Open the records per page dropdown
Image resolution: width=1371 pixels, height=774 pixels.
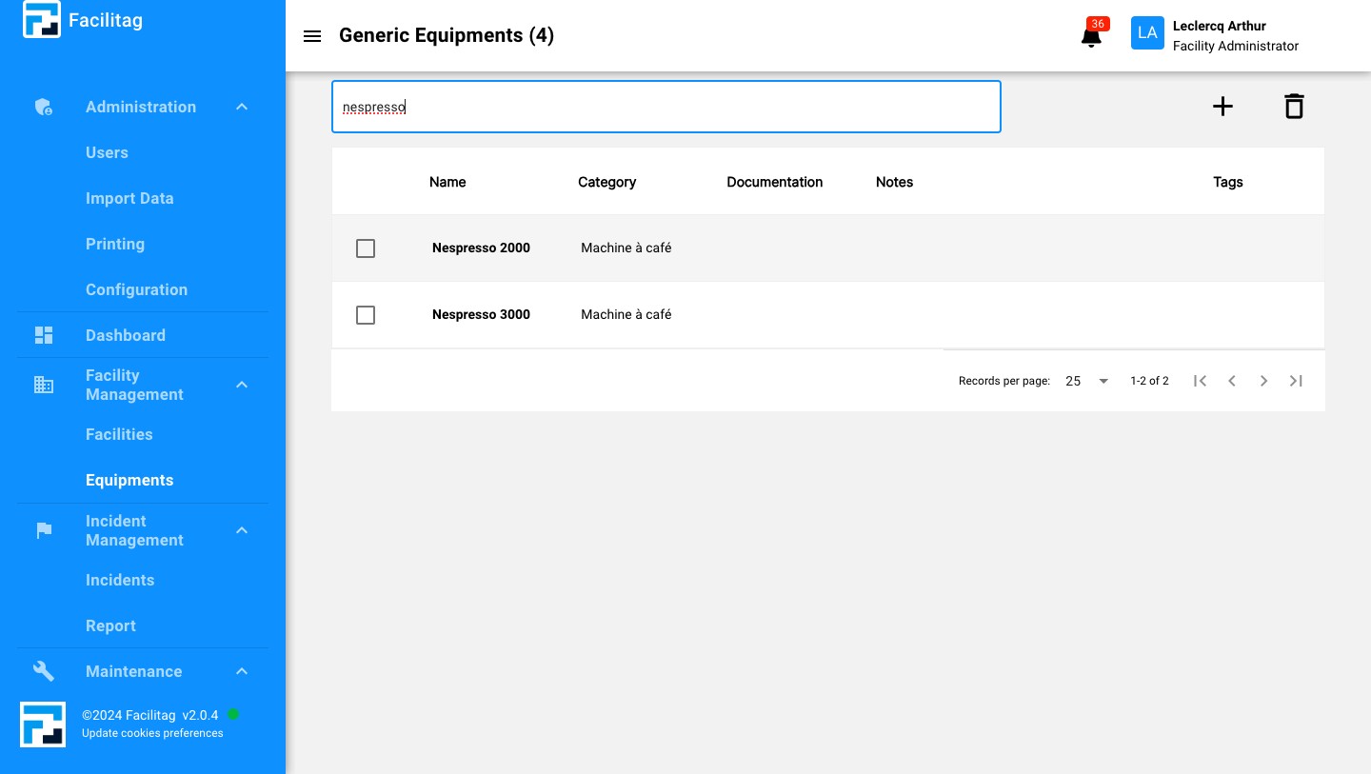1087,381
